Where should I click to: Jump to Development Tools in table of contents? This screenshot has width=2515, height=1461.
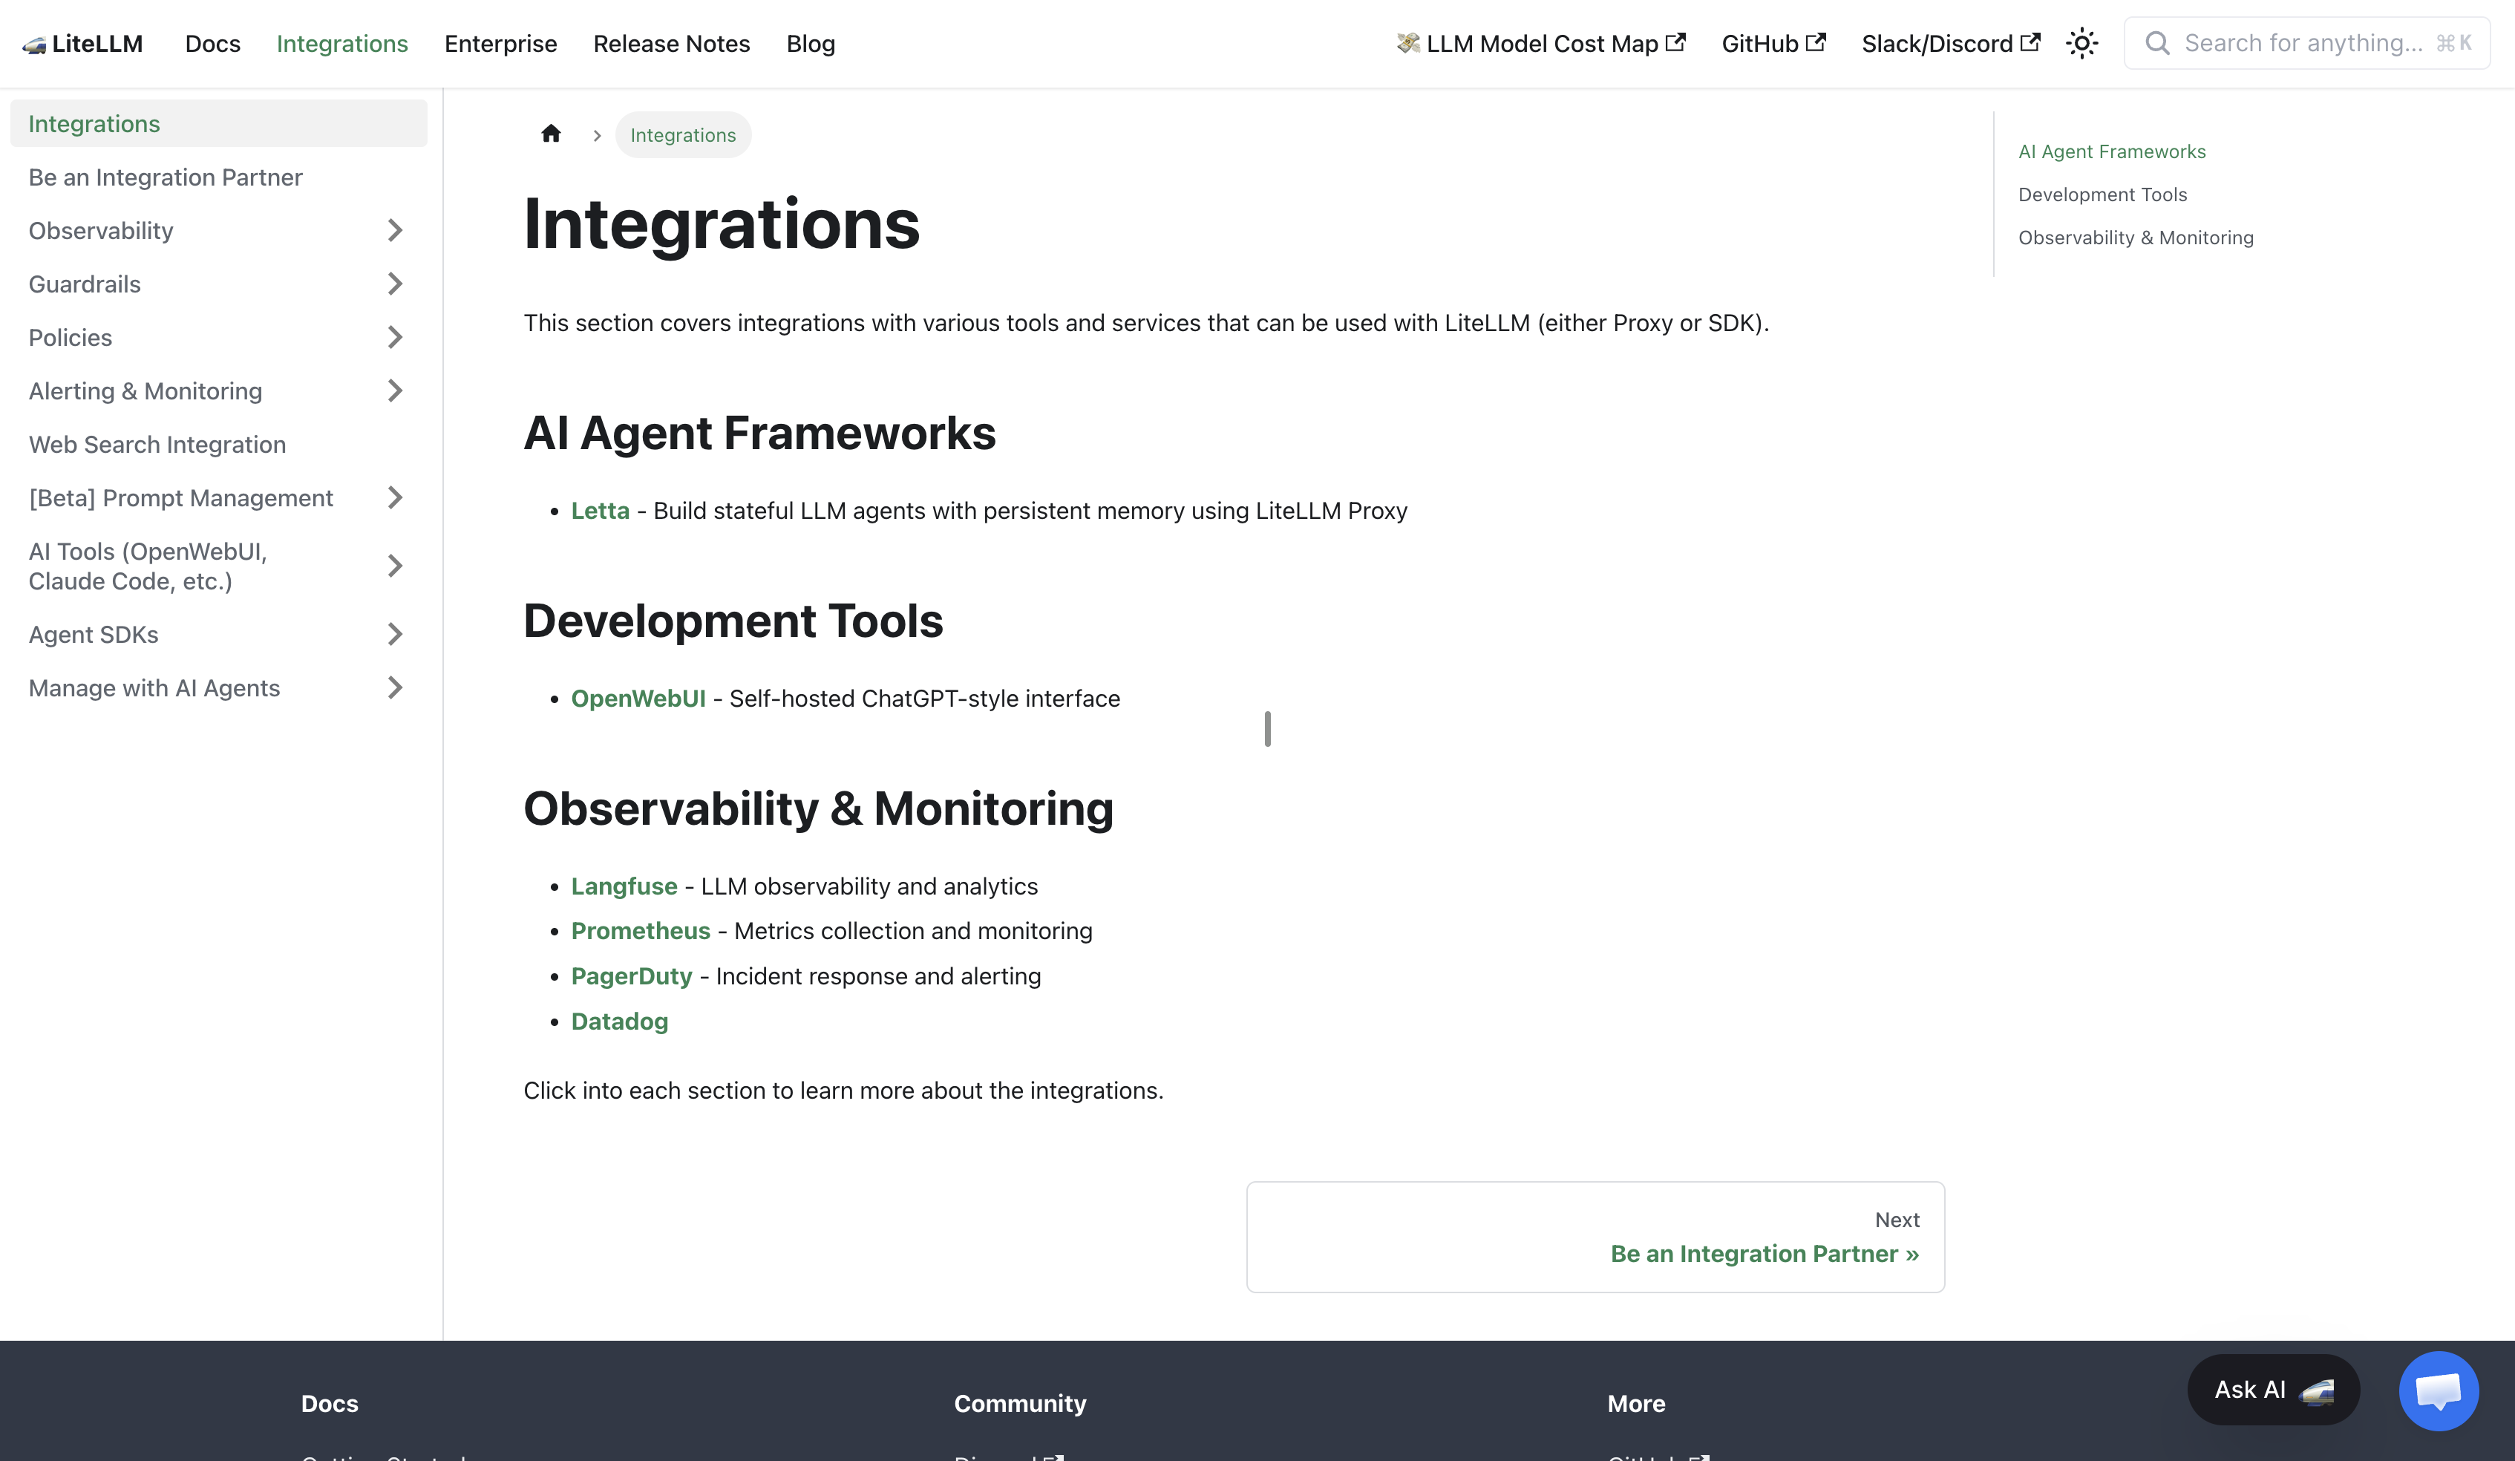click(2102, 195)
